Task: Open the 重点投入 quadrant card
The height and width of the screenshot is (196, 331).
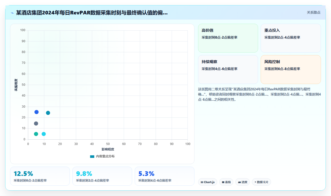Action: [x=291, y=38]
